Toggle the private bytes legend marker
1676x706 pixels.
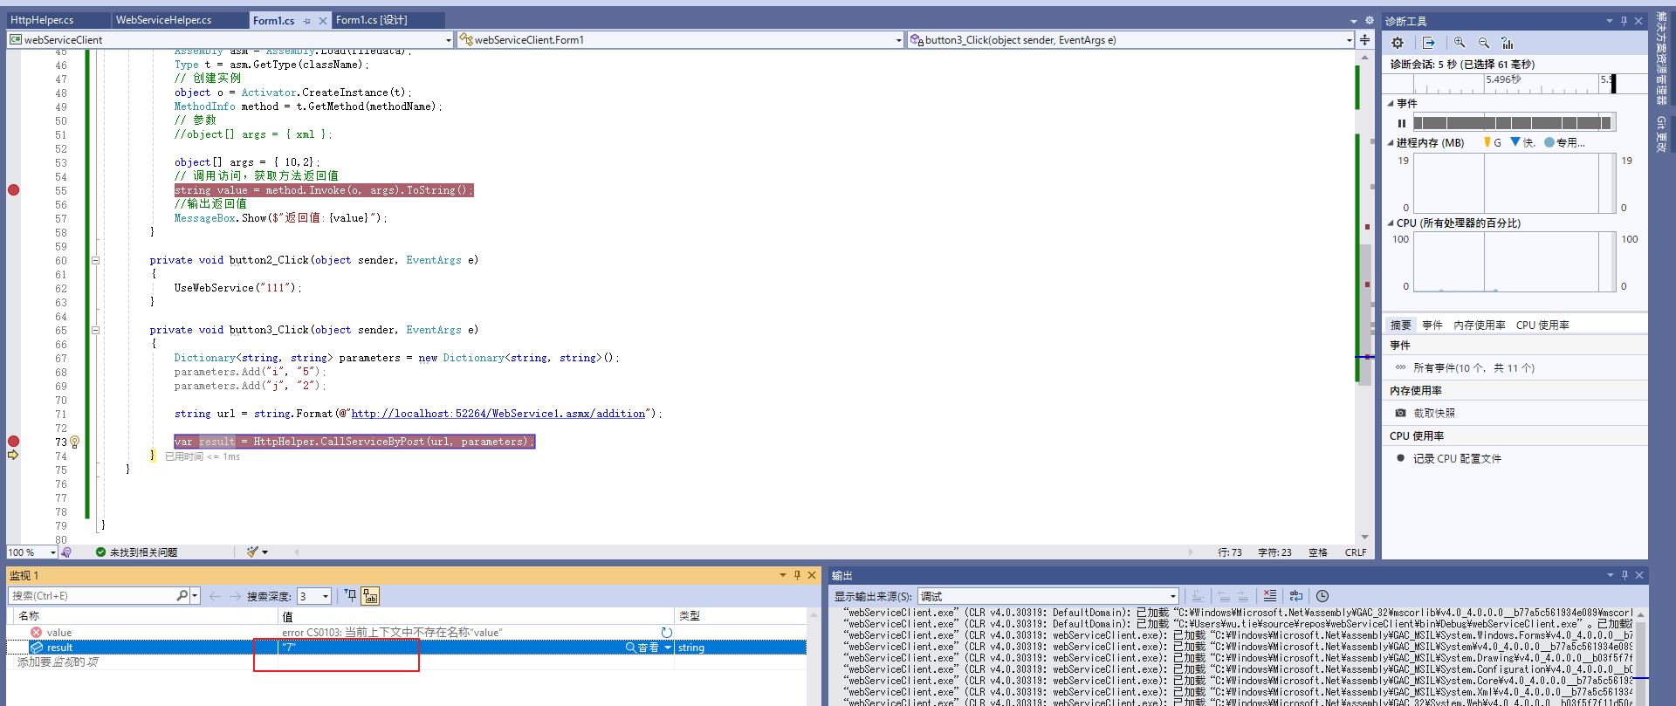click(1549, 142)
